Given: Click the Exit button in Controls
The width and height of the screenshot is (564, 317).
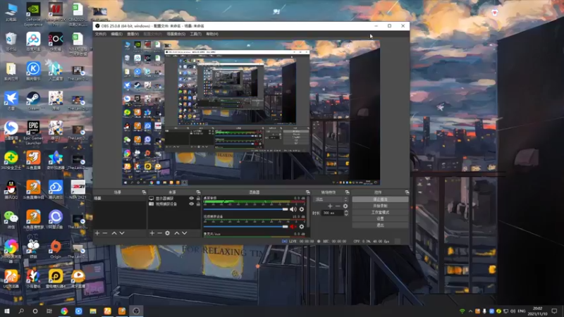Looking at the screenshot, I should [x=380, y=225].
